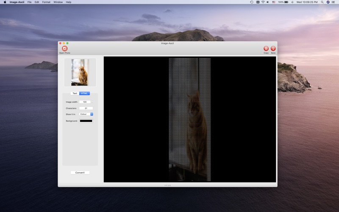The image size is (339, 212).
Task: Open the Background colour well
Action: pos(86,121)
